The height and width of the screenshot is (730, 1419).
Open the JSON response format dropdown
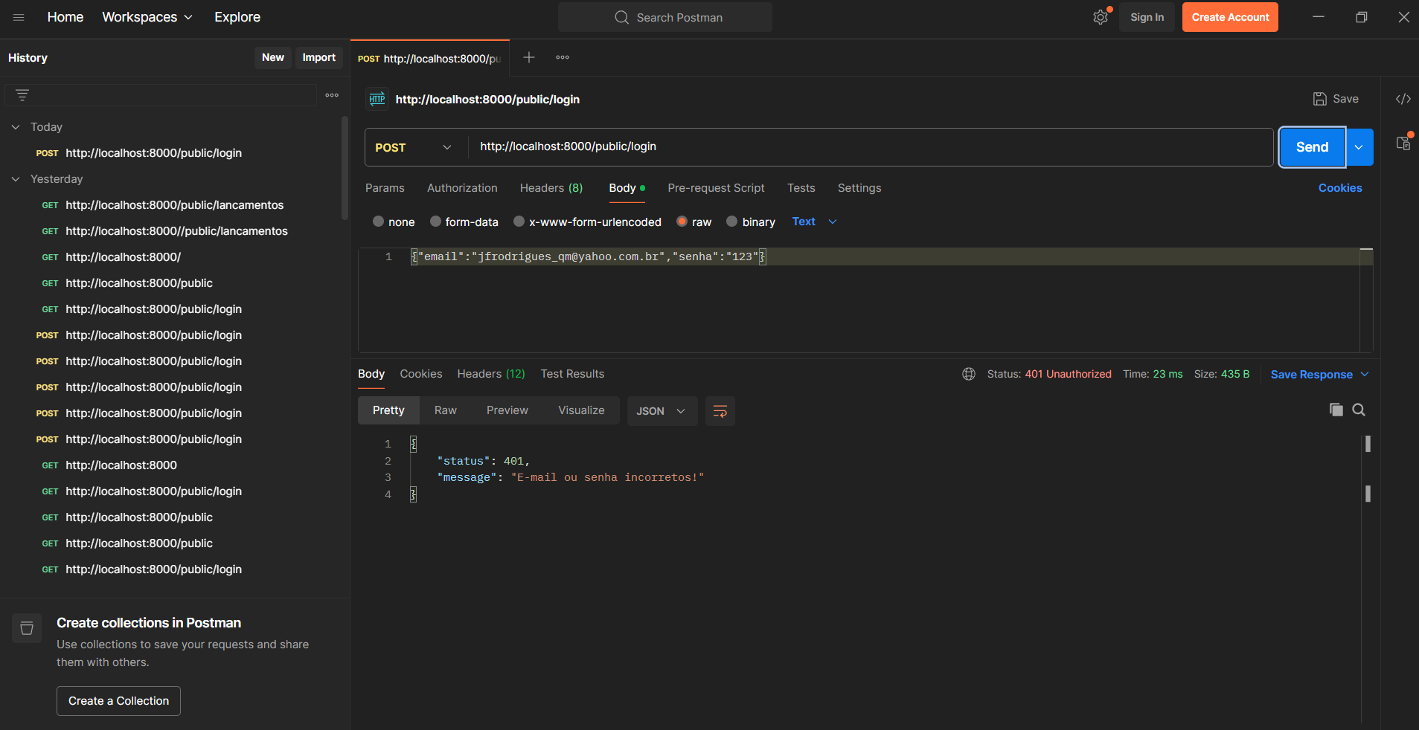coord(662,411)
